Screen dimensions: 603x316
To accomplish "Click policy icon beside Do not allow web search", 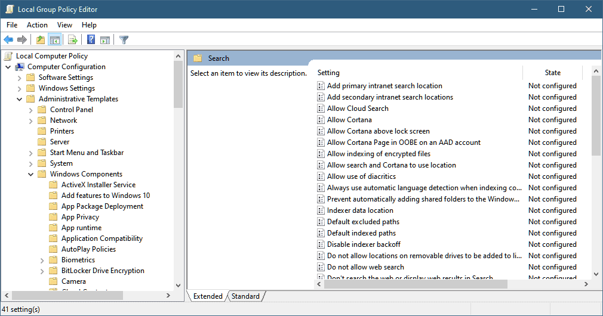I will [321, 267].
